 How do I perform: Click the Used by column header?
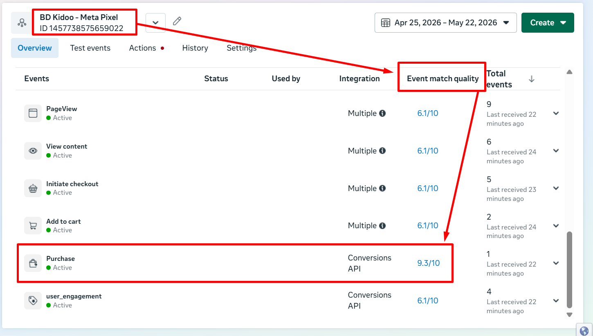click(286, 78)
